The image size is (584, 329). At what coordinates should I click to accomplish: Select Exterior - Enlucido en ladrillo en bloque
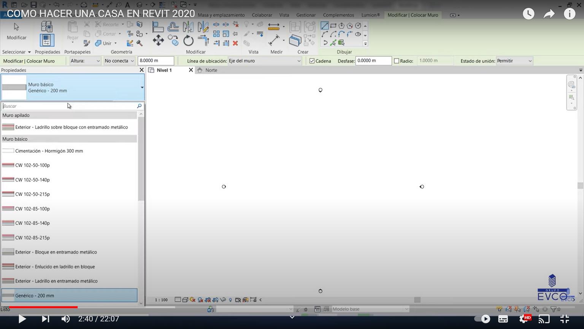69,267
